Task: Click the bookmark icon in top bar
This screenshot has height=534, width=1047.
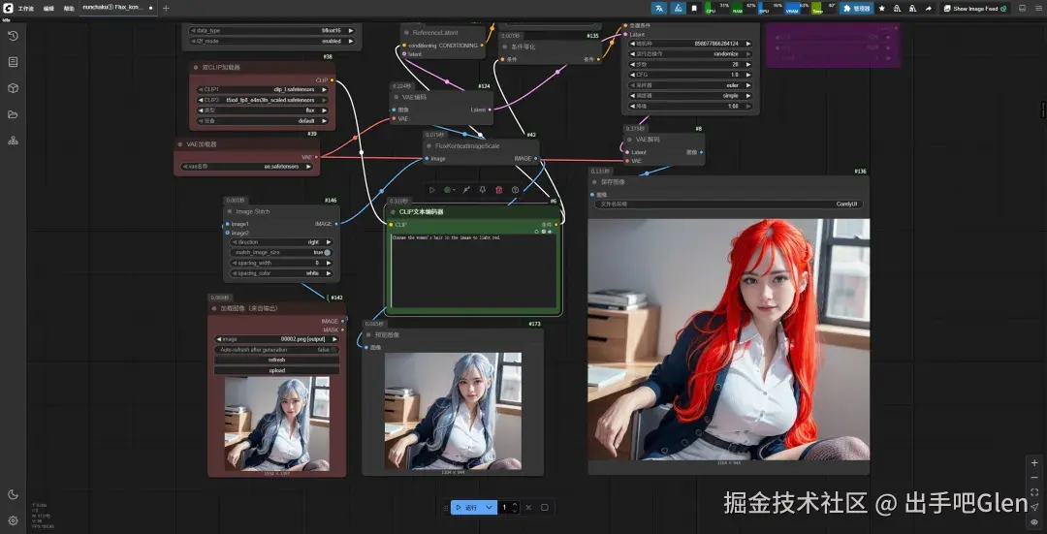Action: coord(694,8)
